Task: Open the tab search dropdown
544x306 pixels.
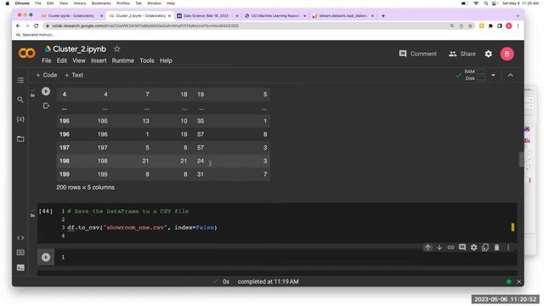Action: (x=518, y=15)
